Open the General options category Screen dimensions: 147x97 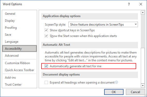click(x=10, y=14)
